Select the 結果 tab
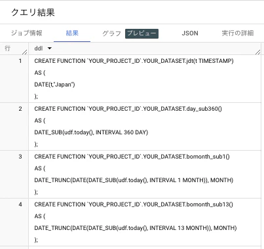This screenshot has width=264, height=249. pyautogui.click(x=72, y=33)
